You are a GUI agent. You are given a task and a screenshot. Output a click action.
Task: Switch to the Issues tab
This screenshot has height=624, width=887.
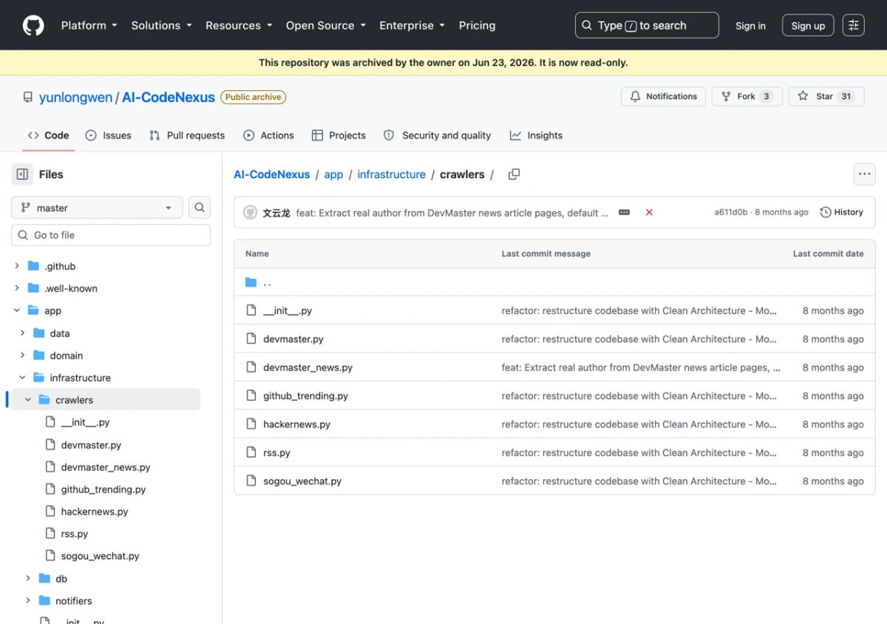click(x=109, y=135)
